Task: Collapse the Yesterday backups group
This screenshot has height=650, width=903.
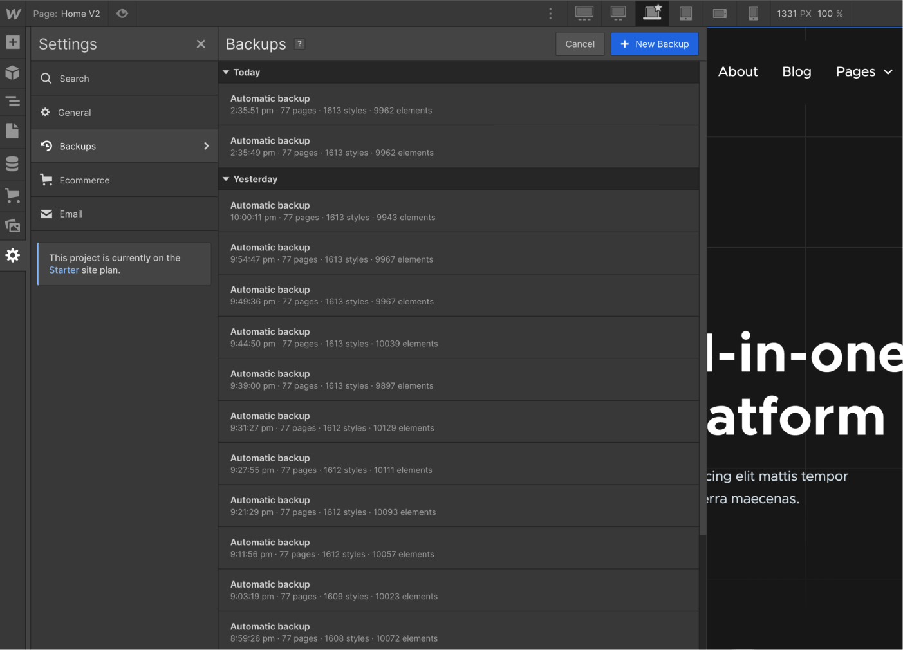Action: click(x=226, y=179)
